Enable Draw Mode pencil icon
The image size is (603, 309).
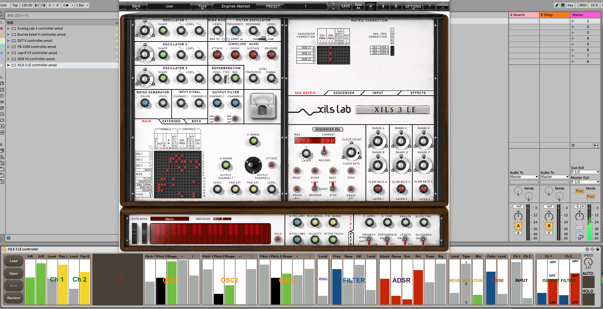[557, 5]
